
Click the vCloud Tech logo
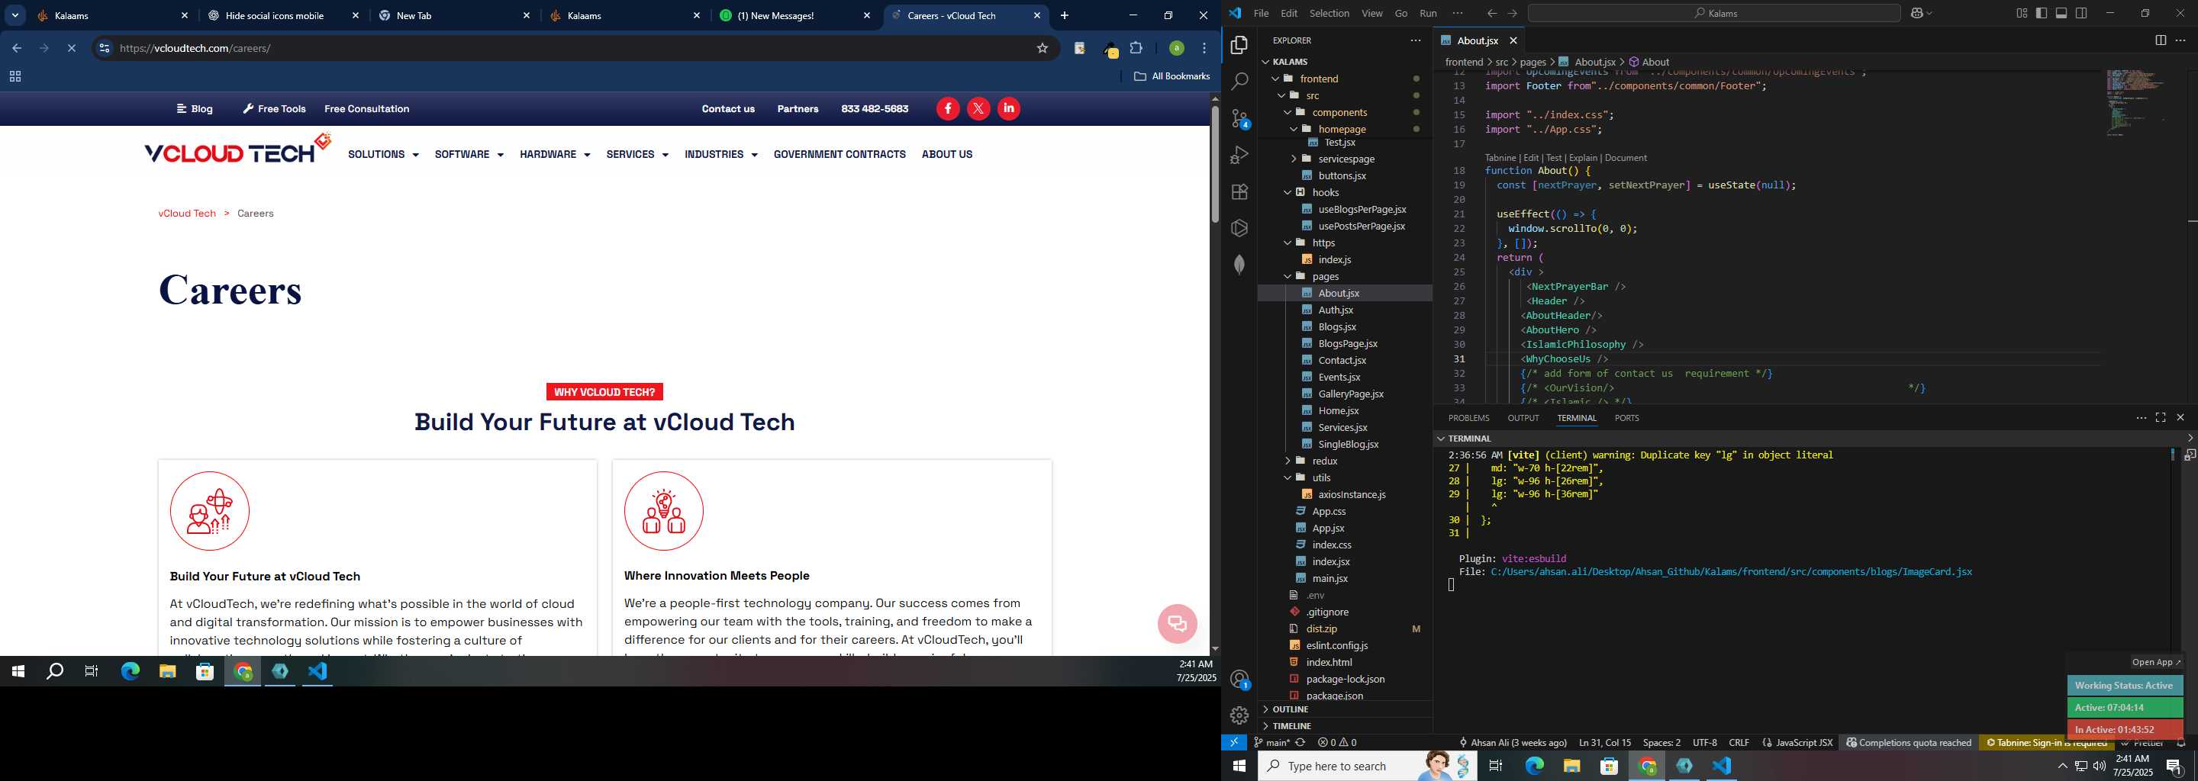[237, 149]
